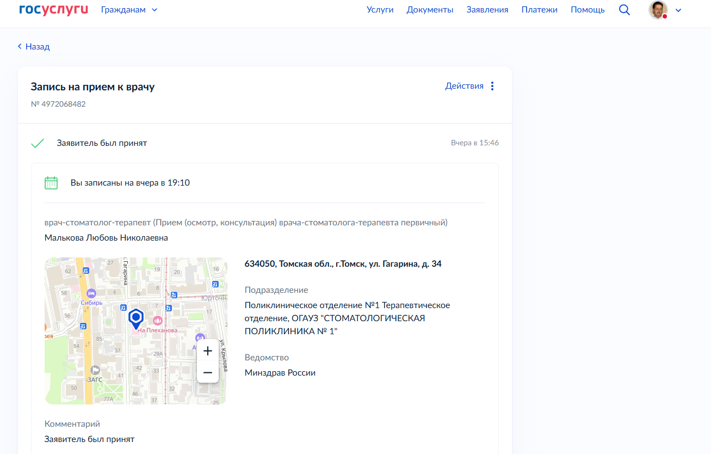Click the Заявитель был принят status row

coord(265,143)
